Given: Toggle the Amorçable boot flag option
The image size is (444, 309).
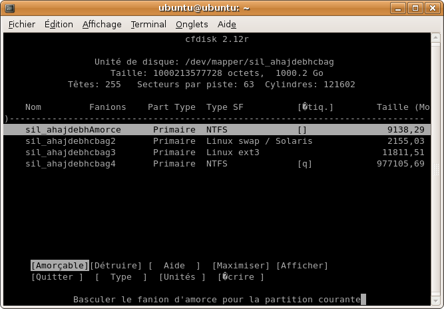Looking at the screenshot, I should point(60,266).
